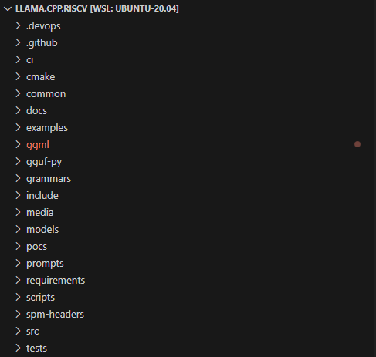Expand the examples folder chevron
Viewport: 376px width, 357px height.
pos(18,127)
